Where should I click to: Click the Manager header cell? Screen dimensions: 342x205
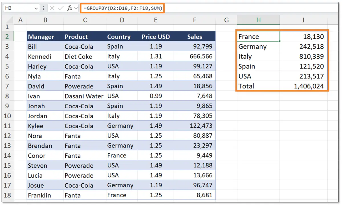(x=45, y=36)
